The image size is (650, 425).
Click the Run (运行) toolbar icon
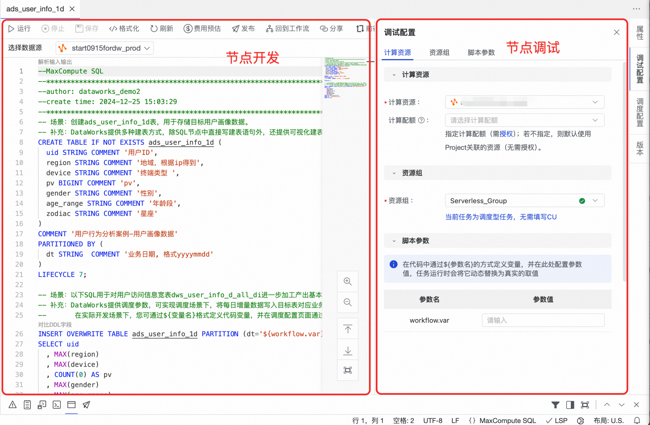(11, 29)
